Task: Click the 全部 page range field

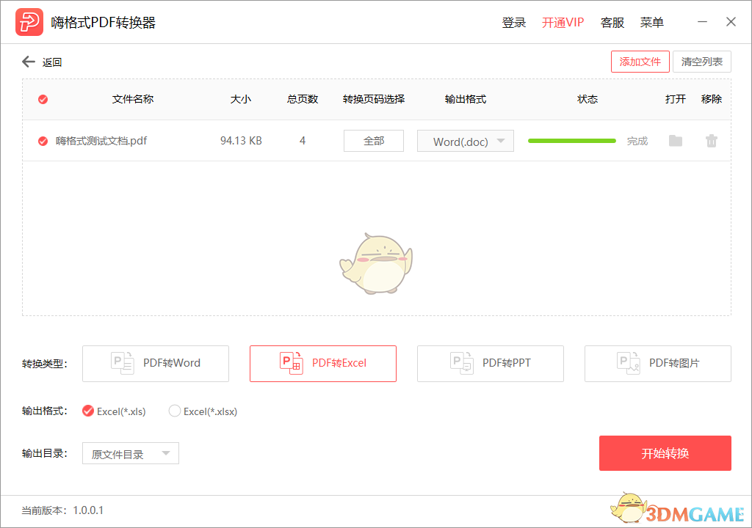Action: click(x=373, y=141)
